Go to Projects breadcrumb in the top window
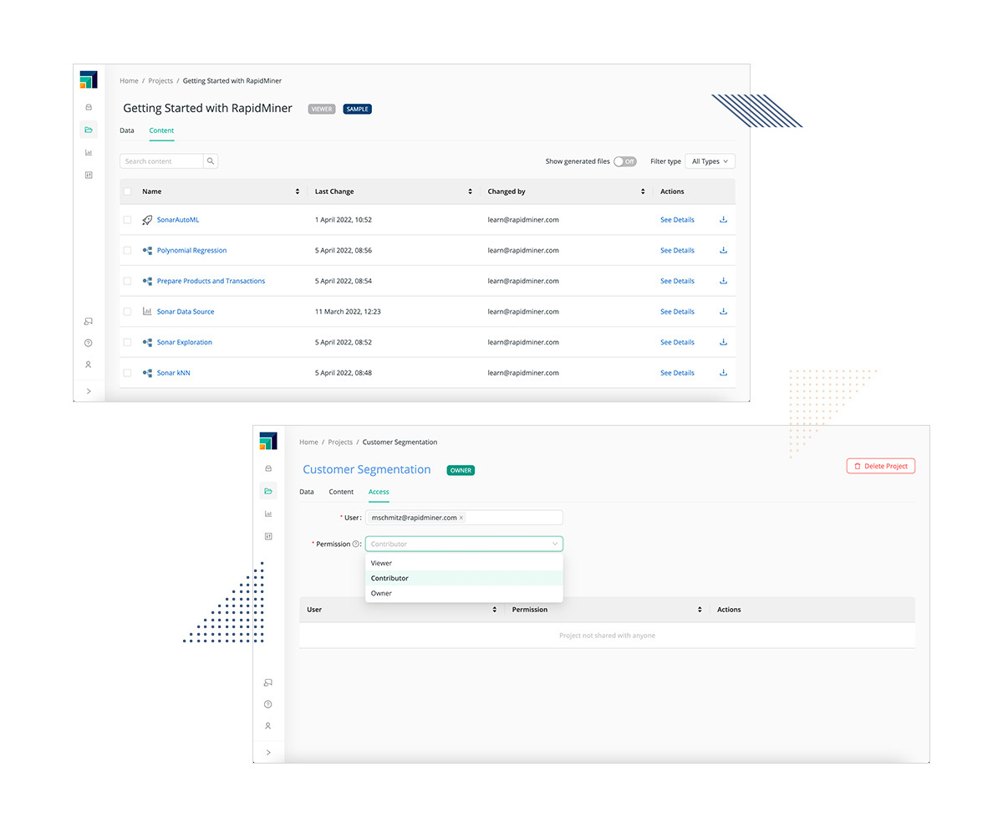Screen dimensions: 1003x828 [160, 81]
